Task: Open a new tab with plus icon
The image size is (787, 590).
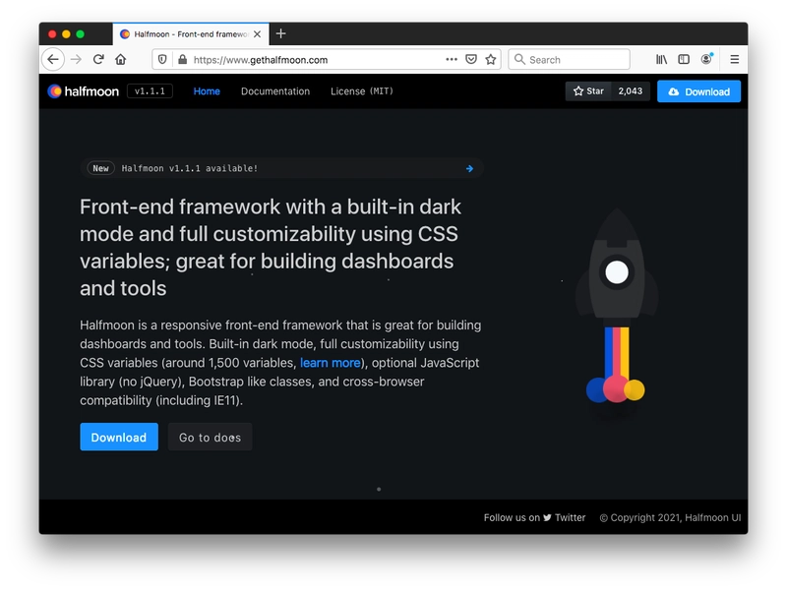Action: (281, 33)
